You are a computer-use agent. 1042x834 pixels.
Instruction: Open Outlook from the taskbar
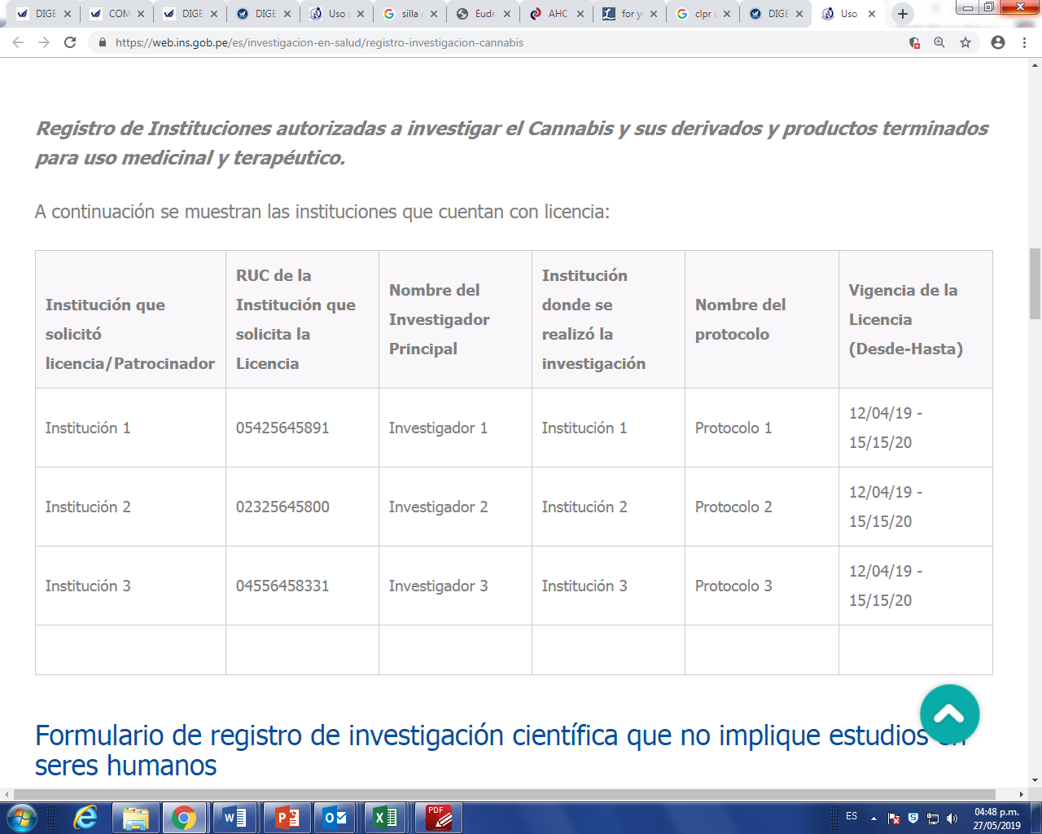(335, 818)
